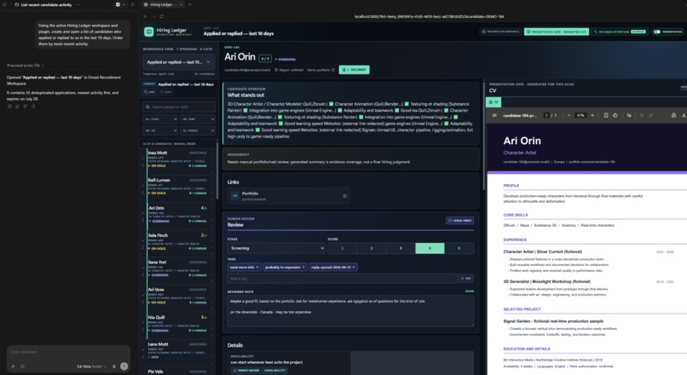Select score 4 in Review
The width and height of the screenshot is (687, 375).
430,248
